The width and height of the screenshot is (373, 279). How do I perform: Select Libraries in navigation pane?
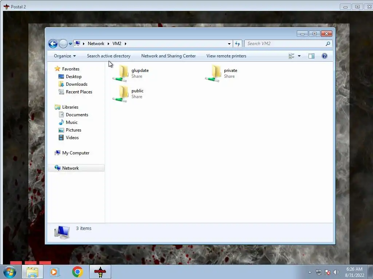pos(70,107)
